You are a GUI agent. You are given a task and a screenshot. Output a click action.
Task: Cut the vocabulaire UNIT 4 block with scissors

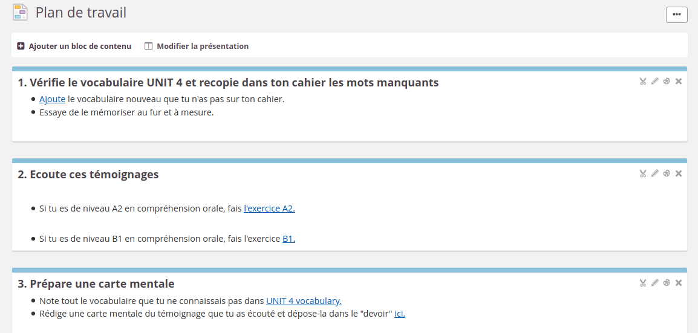point(643,82)
